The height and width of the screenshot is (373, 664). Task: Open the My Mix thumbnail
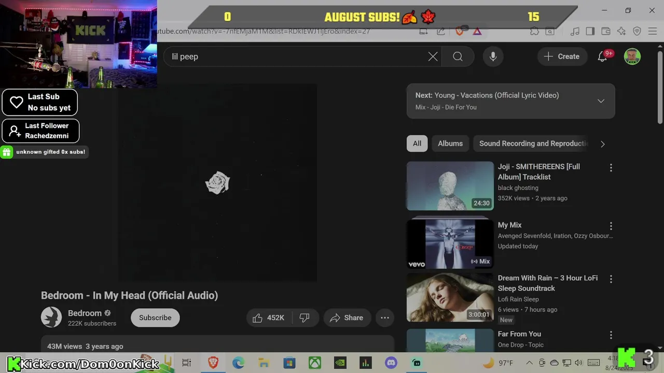tap(450, 244)
